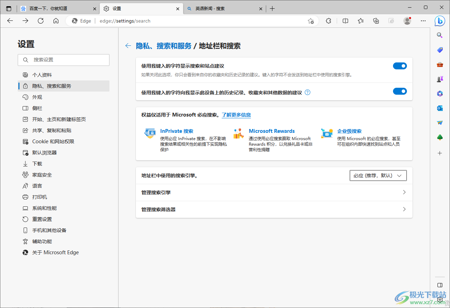This screenshot has width=450, height=308.
Task: Toggle 历史记录、收藏夹 suggestions switch
Action: pyautogui.click(x=400, y=91)
